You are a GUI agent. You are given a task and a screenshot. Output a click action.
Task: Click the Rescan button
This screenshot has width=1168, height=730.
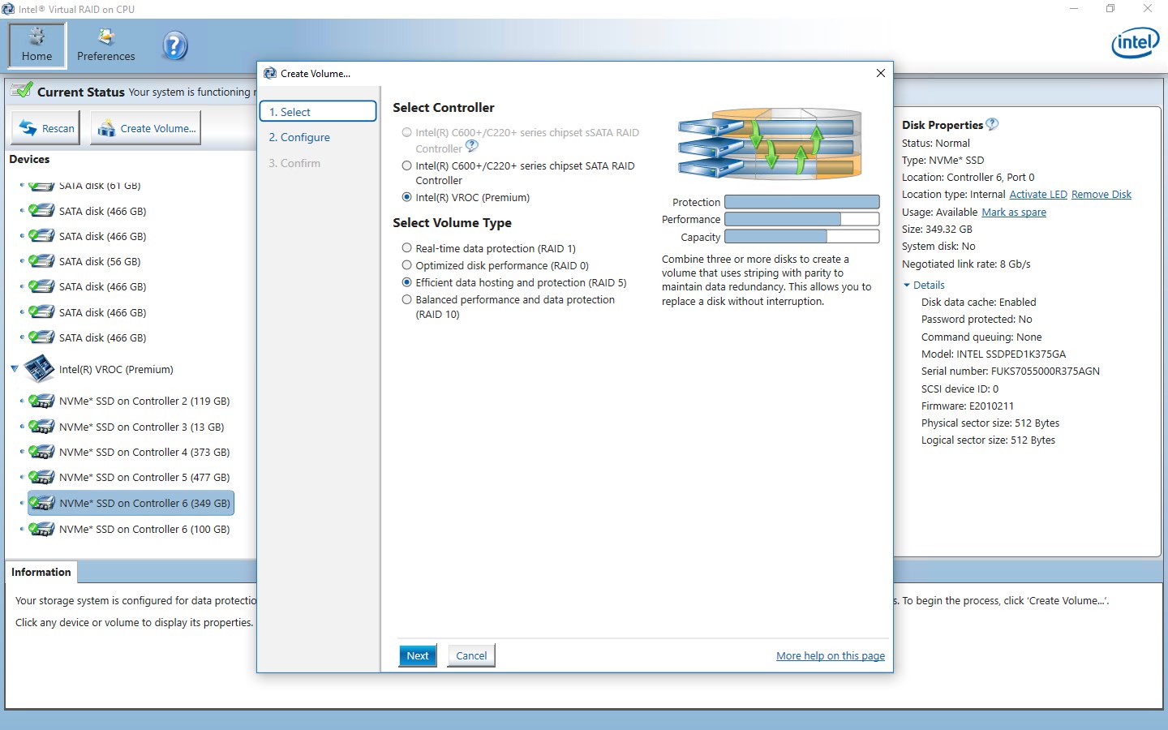46,128
